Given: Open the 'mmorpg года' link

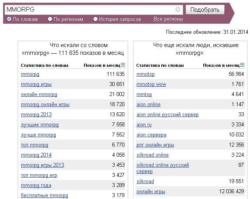Looking at the screenshot, I should point(36,185).
